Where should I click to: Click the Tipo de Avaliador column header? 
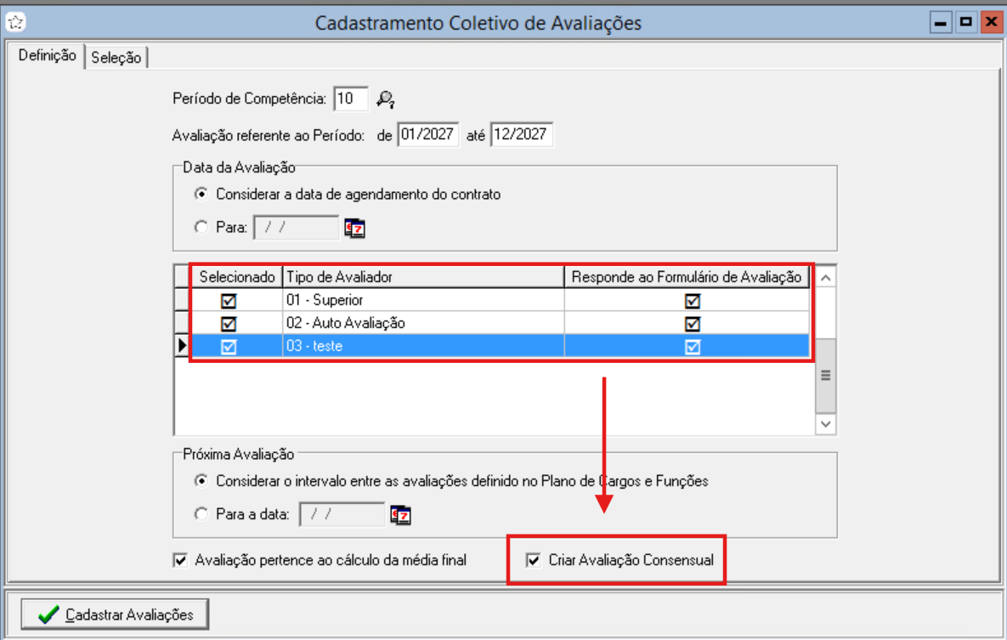pos(423,277)
